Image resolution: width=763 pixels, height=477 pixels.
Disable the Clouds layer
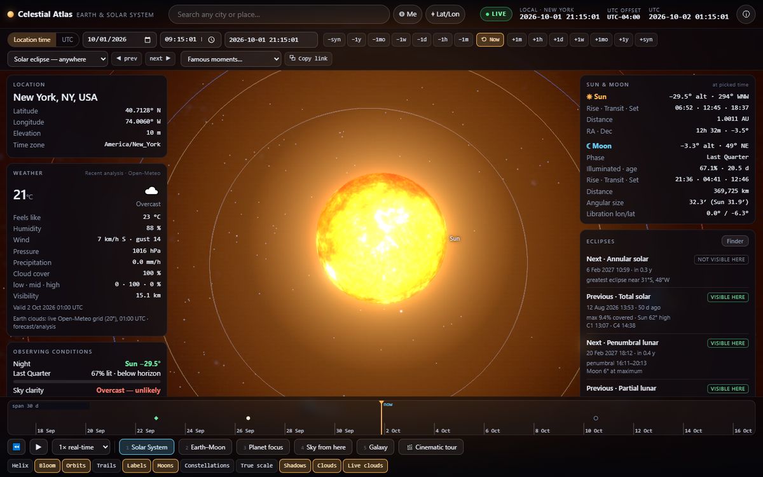327,466
